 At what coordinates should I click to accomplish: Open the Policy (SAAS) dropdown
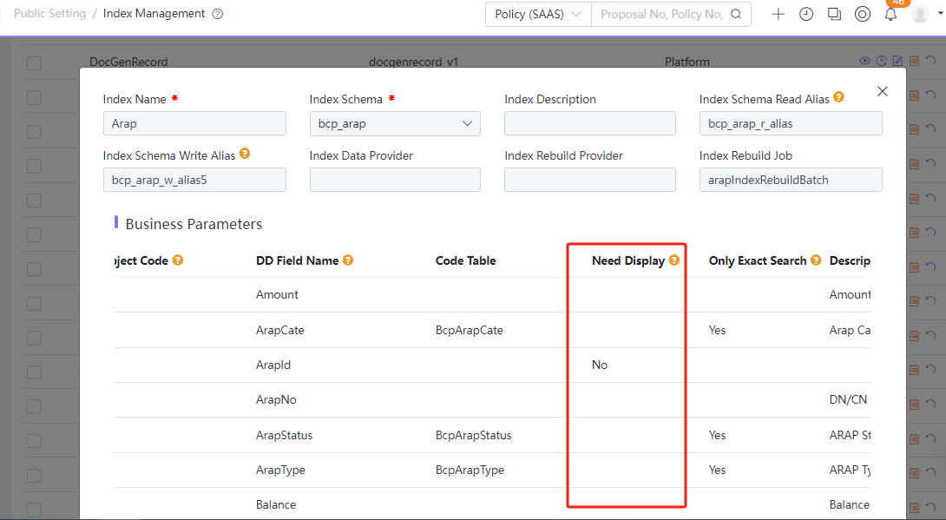[x=538, y=14]
